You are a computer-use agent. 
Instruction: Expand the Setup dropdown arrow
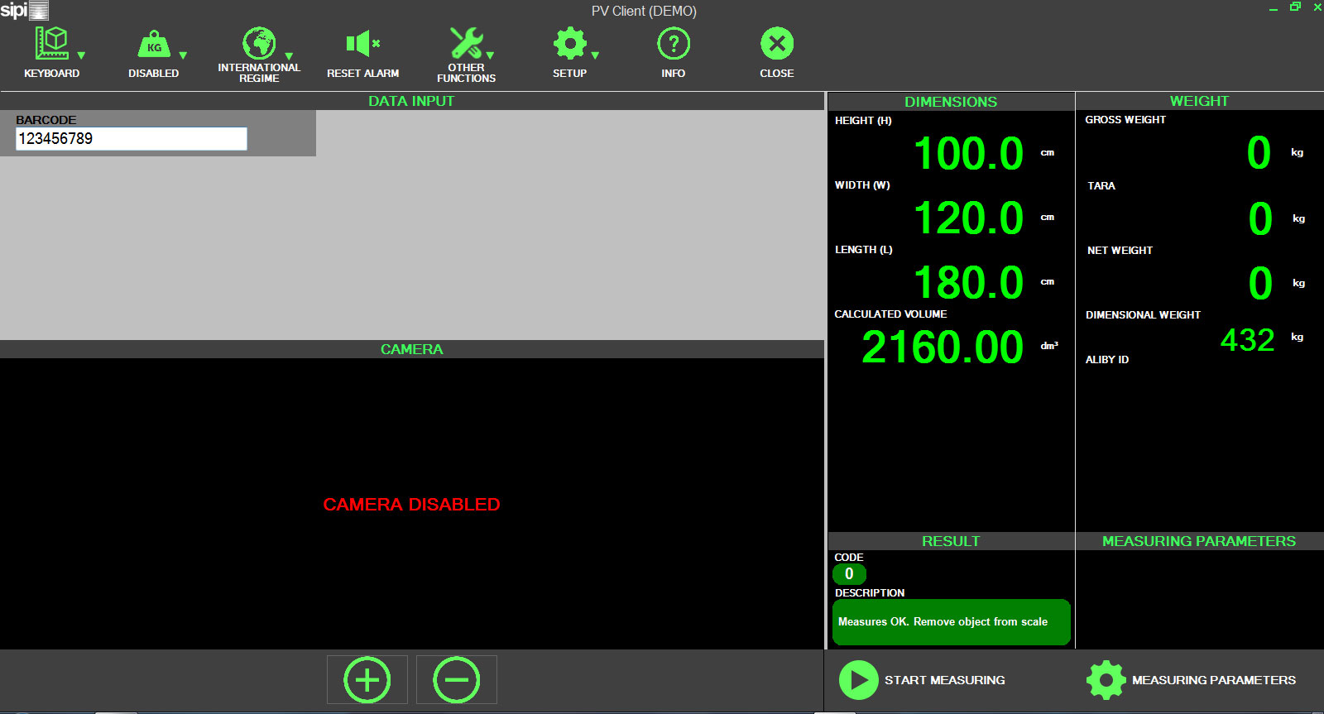595,55
